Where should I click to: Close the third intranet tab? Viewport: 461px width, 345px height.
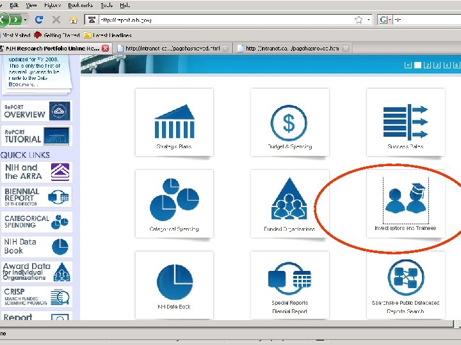tap(346, 49)
